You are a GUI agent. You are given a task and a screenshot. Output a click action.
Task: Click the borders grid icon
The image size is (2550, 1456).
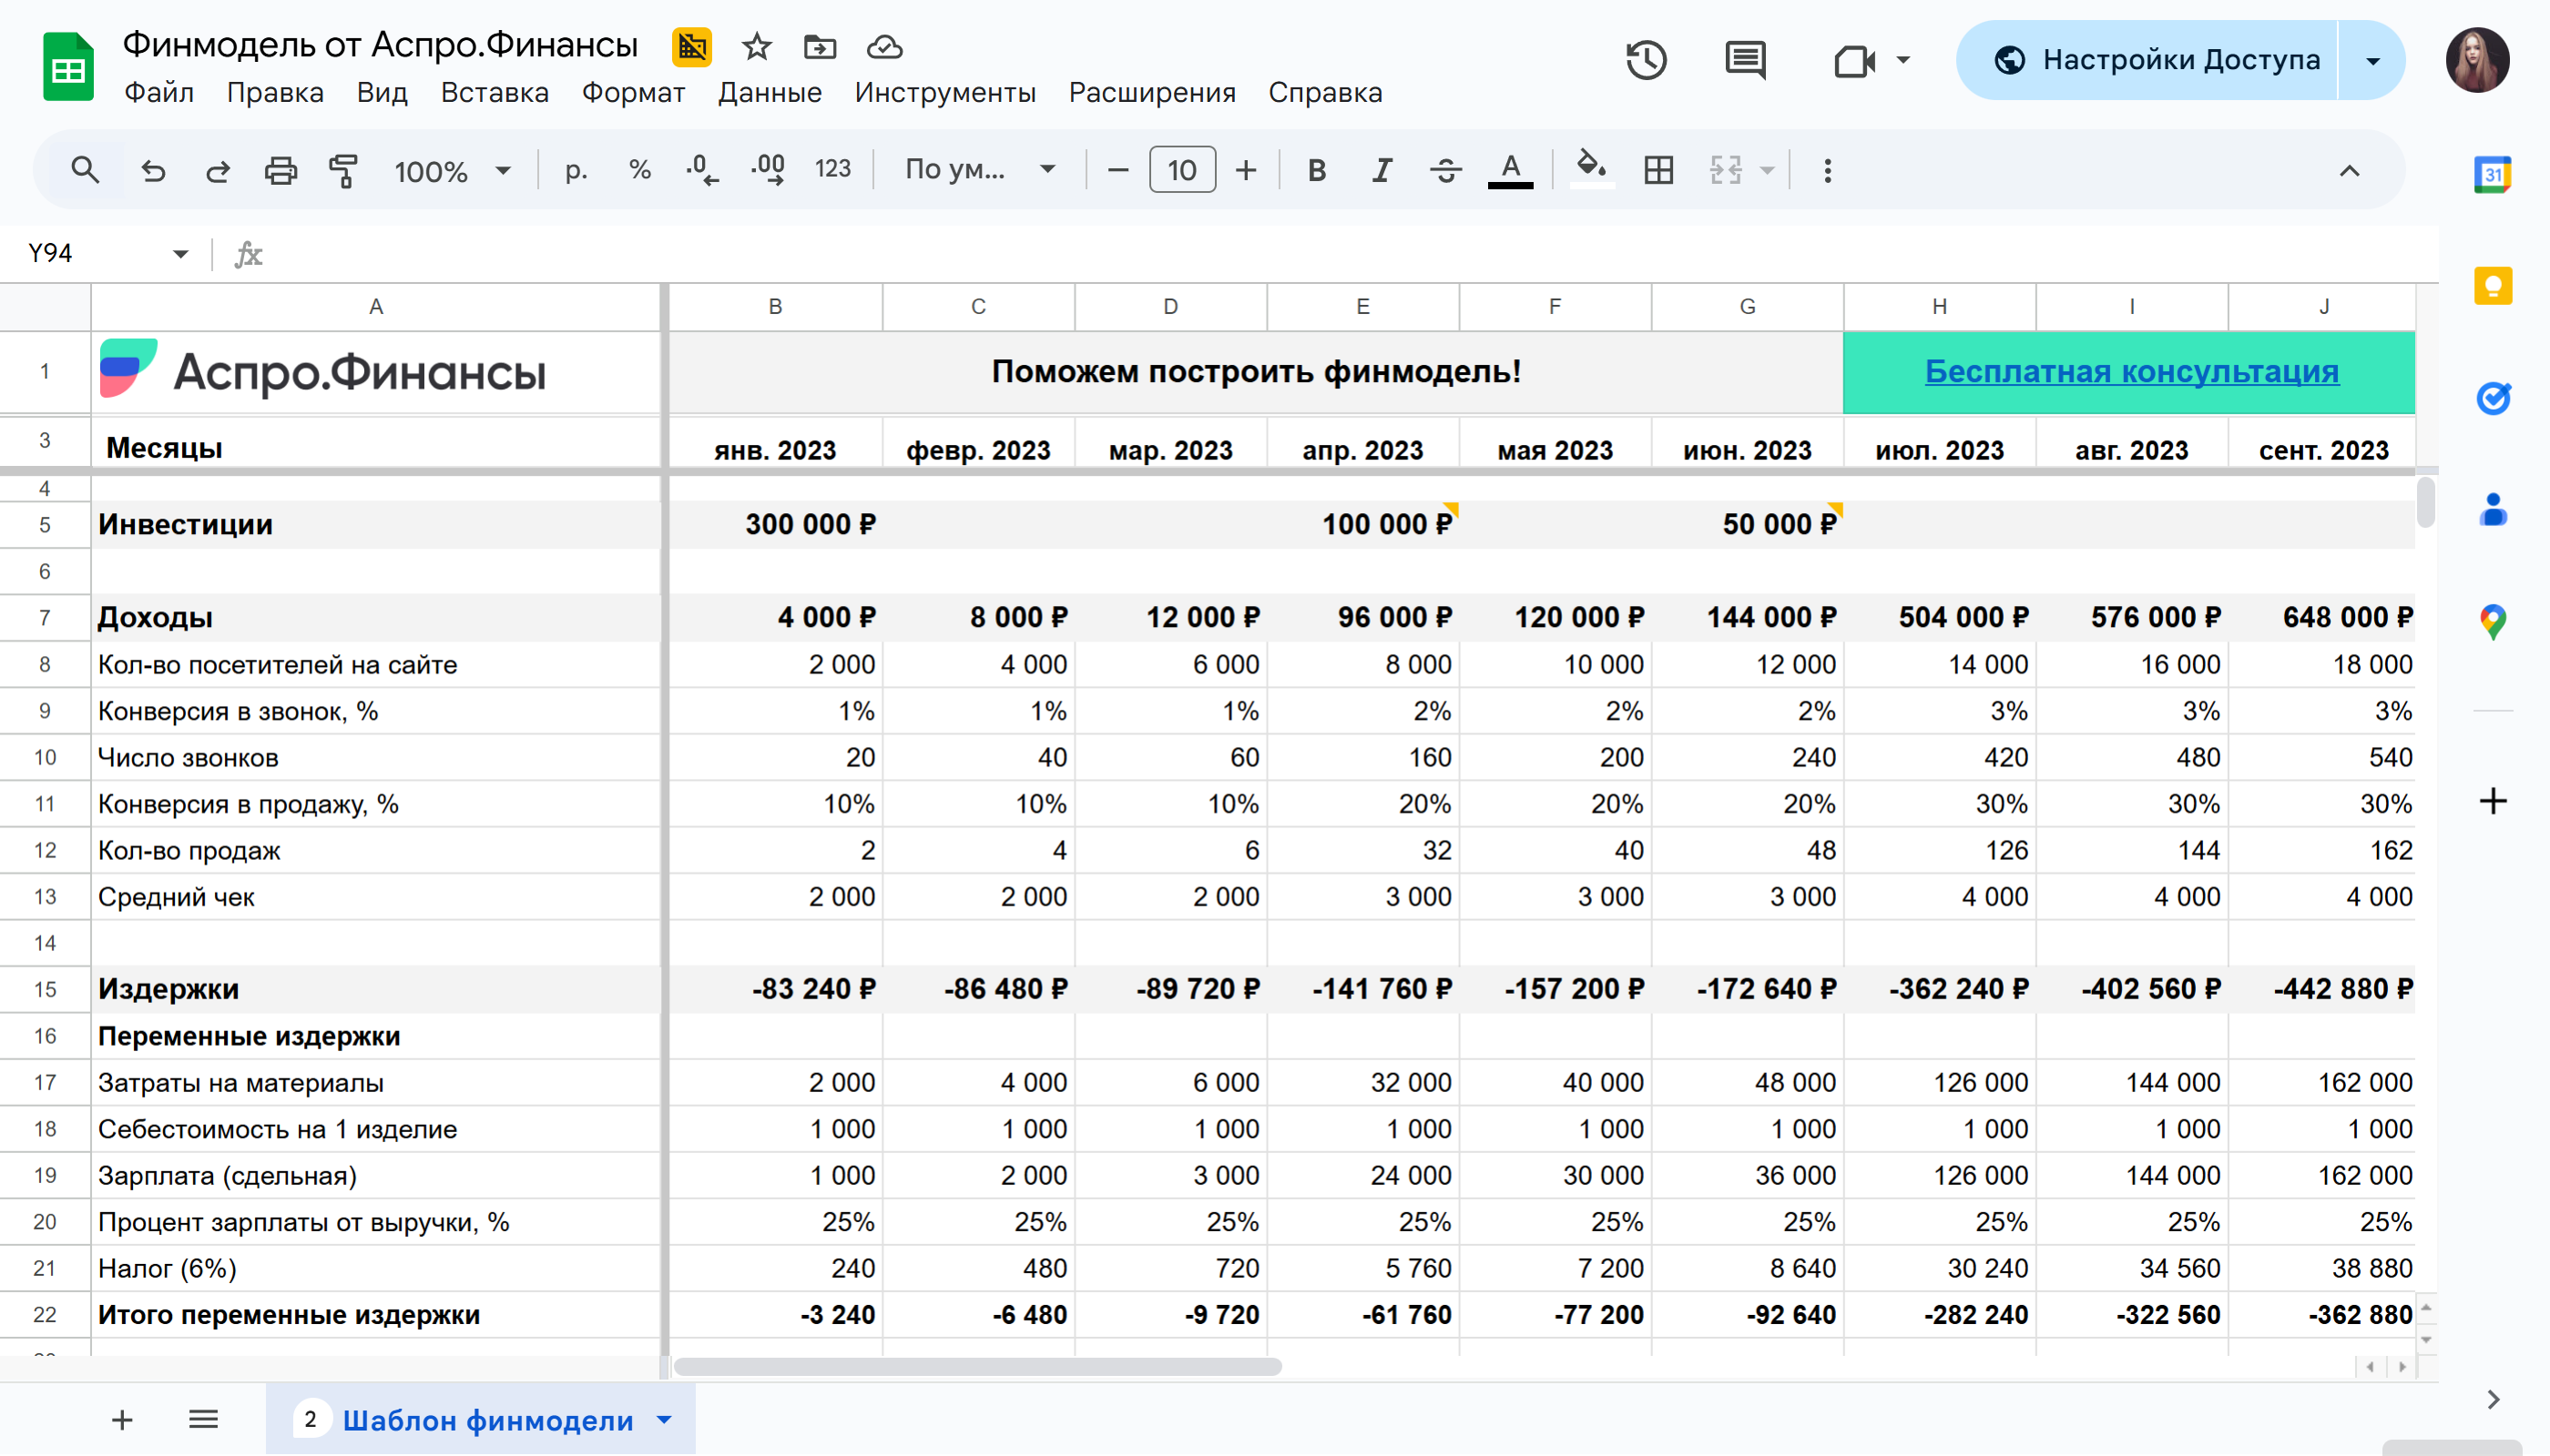1658,171
